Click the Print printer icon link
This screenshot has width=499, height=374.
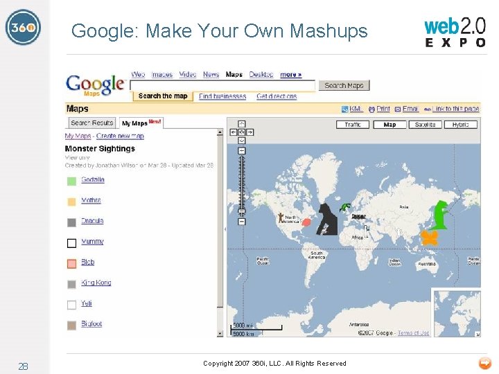point(379,109)
